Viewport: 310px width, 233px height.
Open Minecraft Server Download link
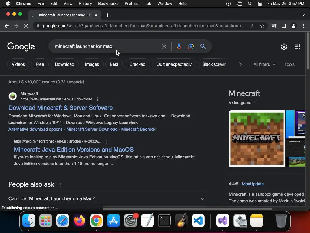(92, 129)
